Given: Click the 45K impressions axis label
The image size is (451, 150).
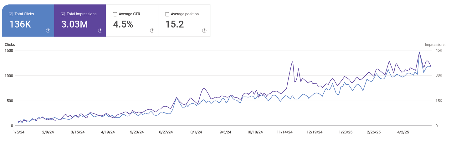Looking at the screenshot, I should tap(438, 50).
